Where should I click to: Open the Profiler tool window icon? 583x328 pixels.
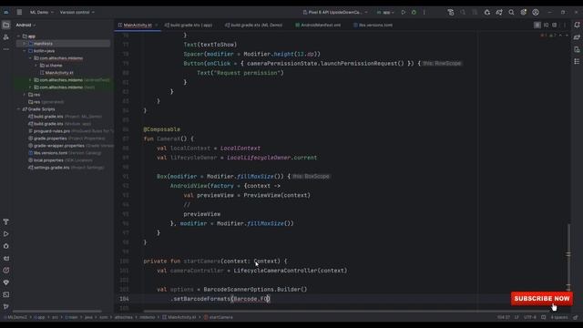(6, 271)
